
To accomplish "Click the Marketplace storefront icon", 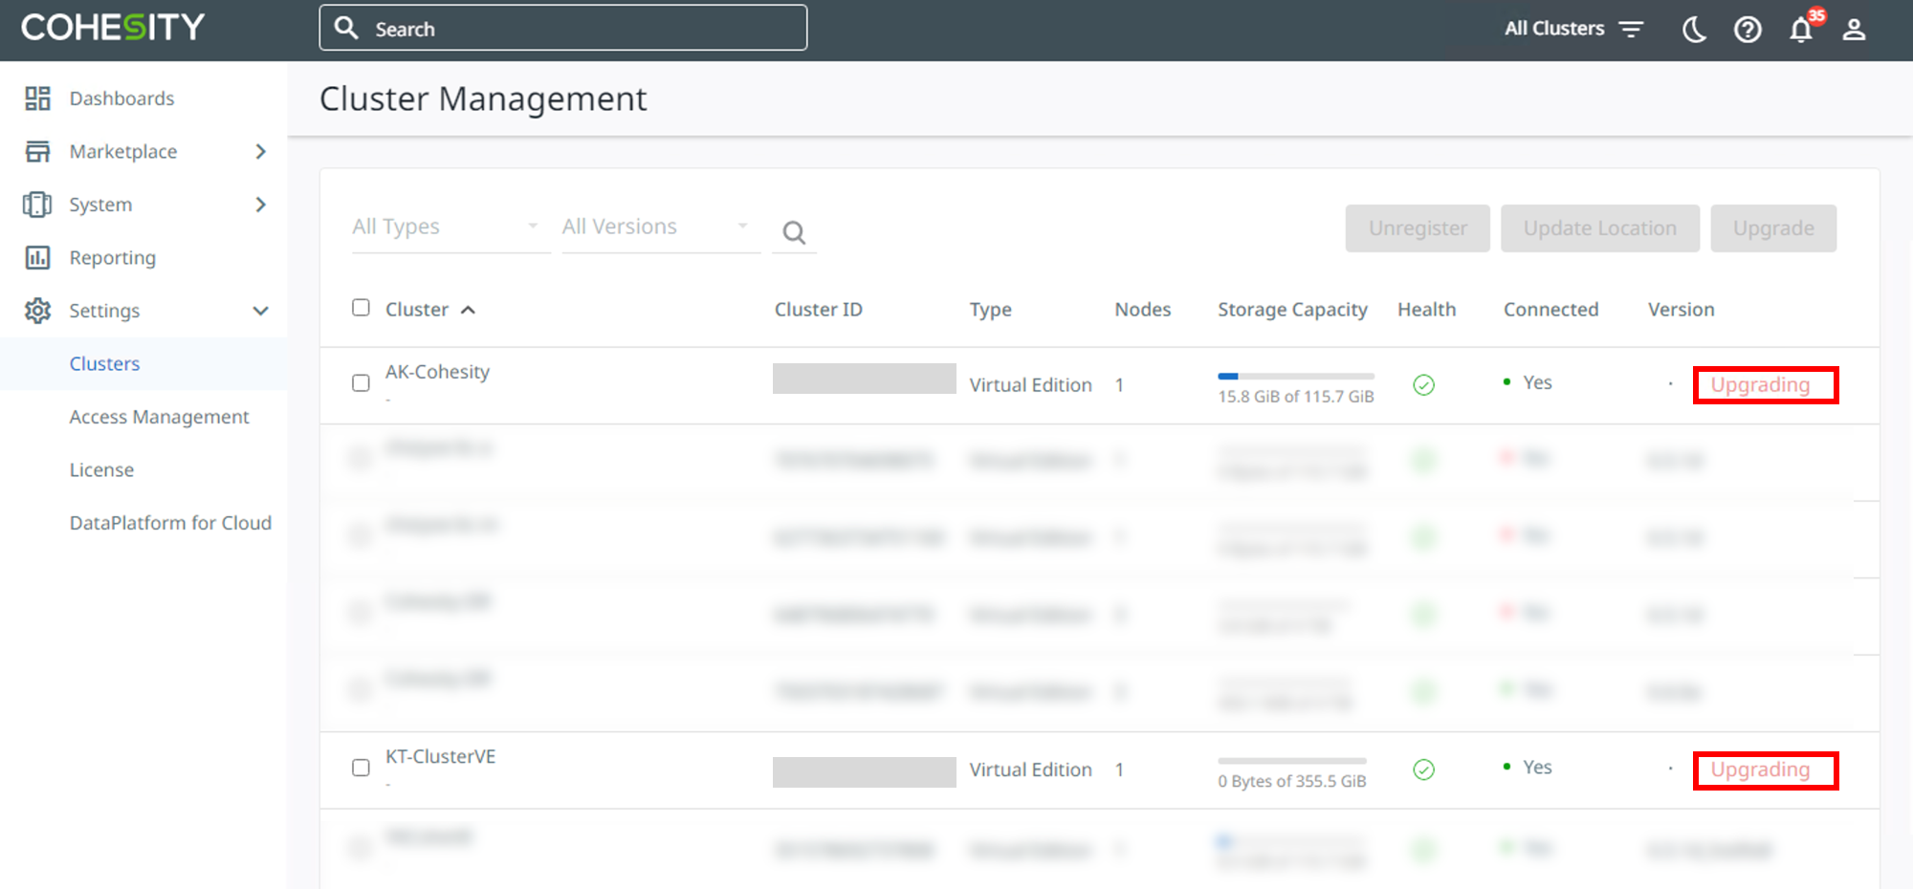I will [x=37, y=151].
